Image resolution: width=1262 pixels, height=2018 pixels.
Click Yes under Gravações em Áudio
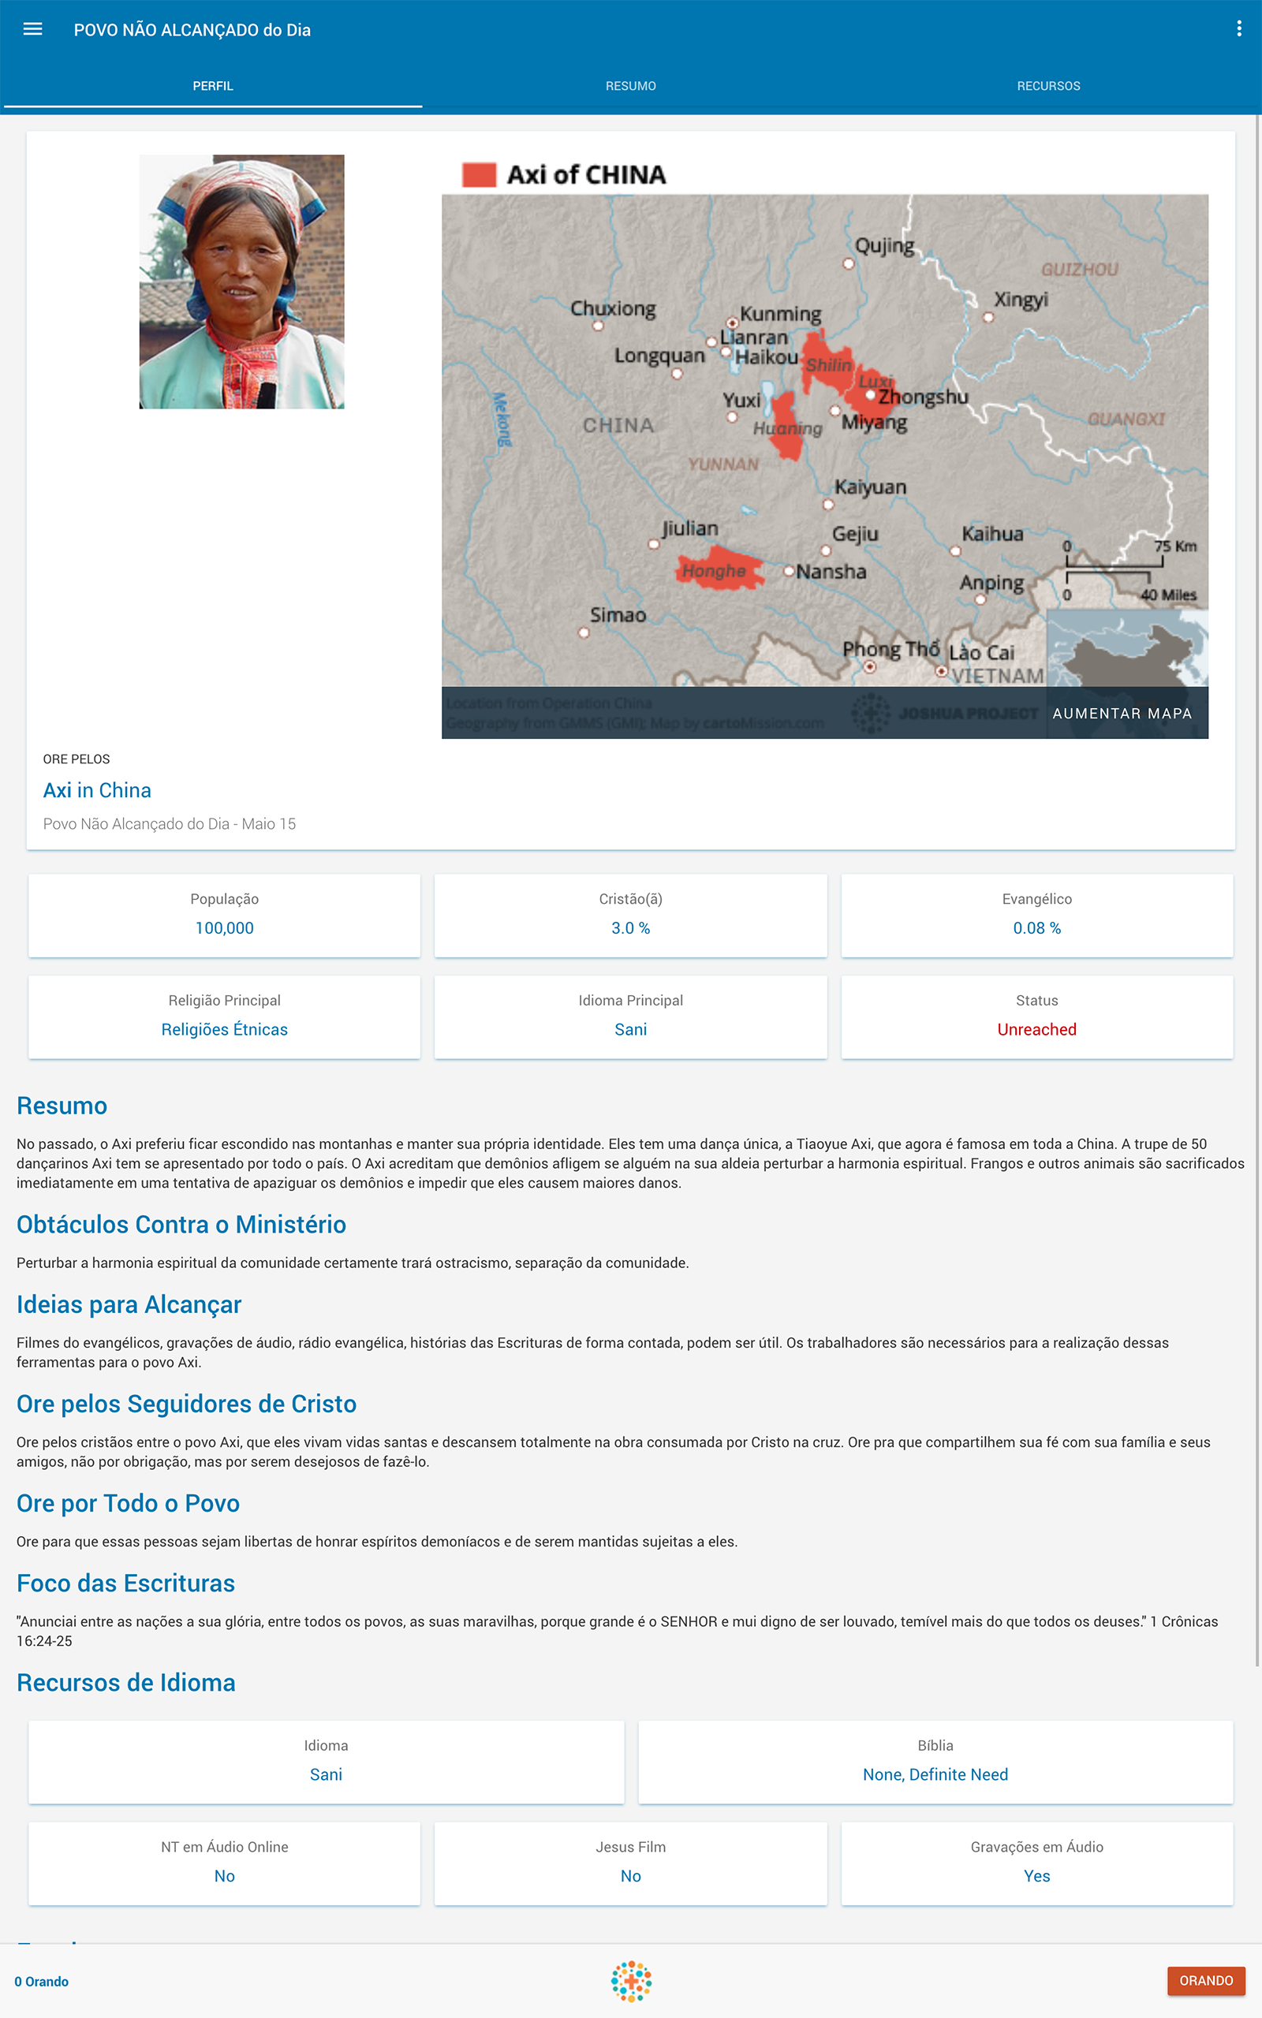click(x=1036, y=1875)
